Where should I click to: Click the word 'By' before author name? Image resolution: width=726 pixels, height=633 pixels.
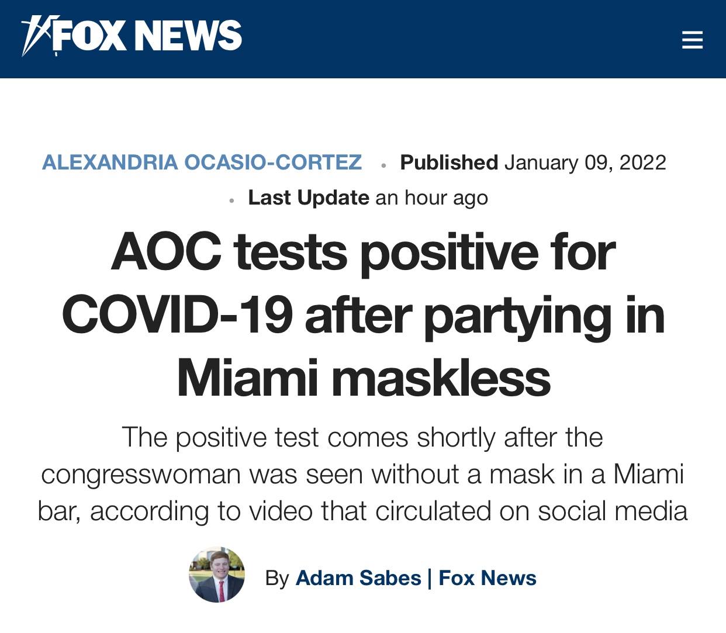277,577
